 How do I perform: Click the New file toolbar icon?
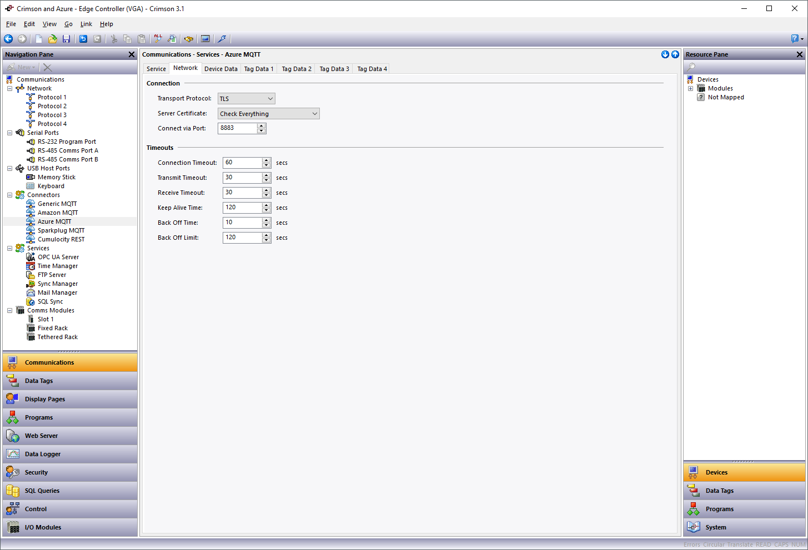coord(39,39)
